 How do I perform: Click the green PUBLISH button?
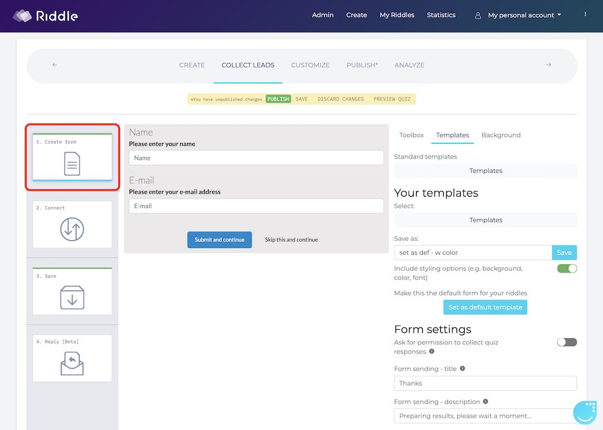coord(278,100)
